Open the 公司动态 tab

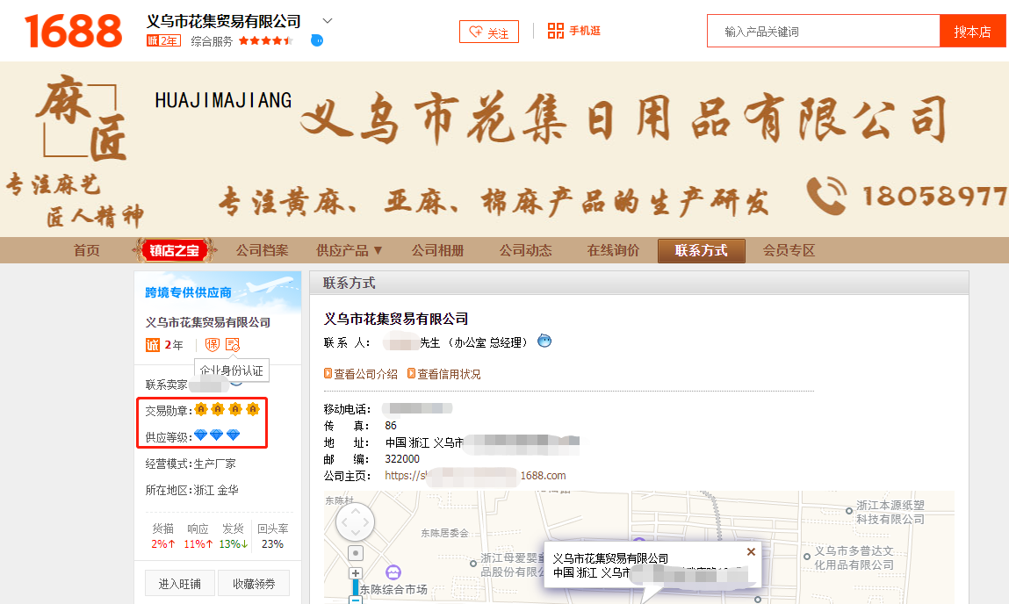[x=525, y=250]
